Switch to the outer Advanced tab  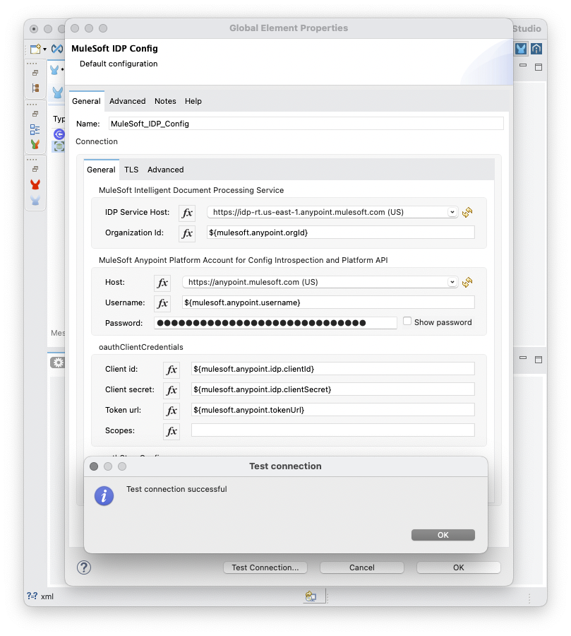[x=127, y=101]
